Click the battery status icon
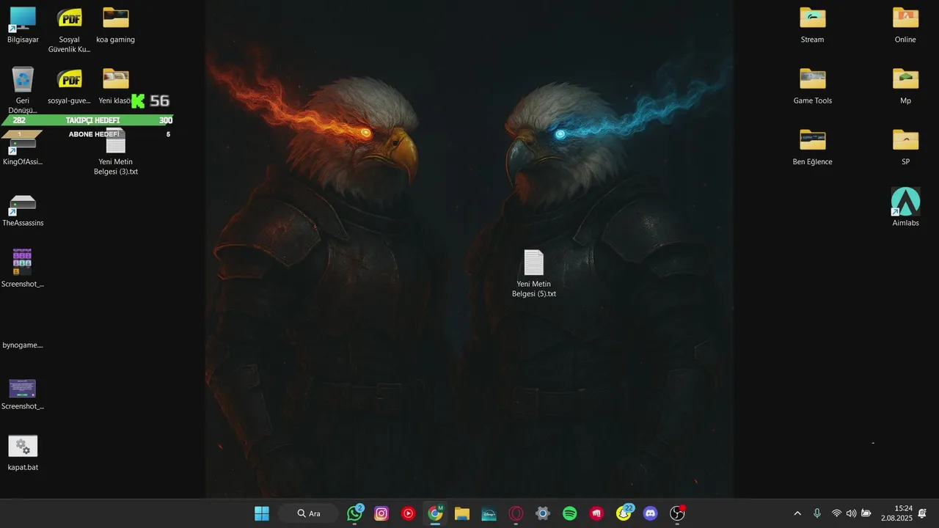Image resolution: width=939 pixels, height=528 pixels. click(866, 513)
